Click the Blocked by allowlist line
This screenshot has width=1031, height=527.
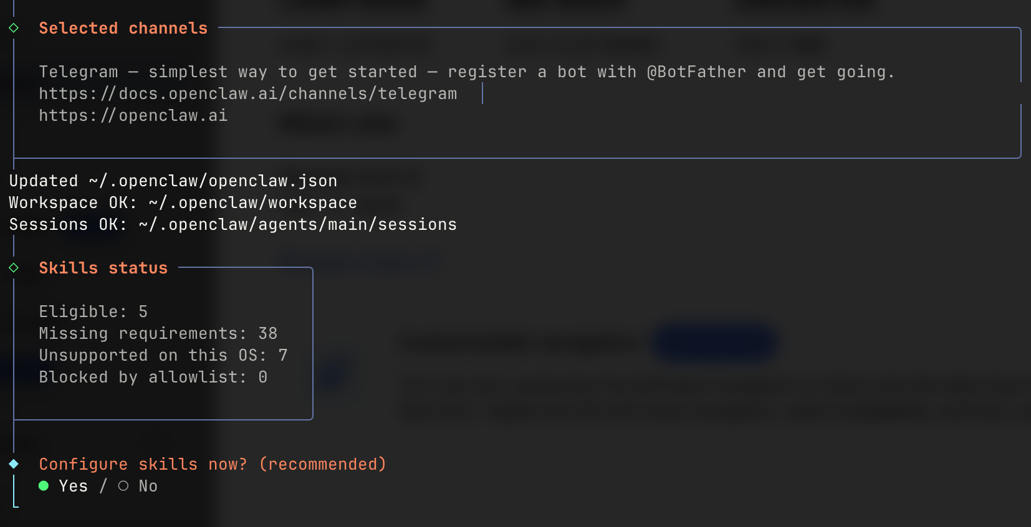pyautogui.click(x=153, y=377)
